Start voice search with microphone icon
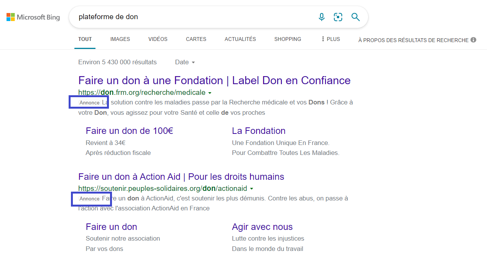The width and height of the screenshot is (487, 254). (322, 17)
